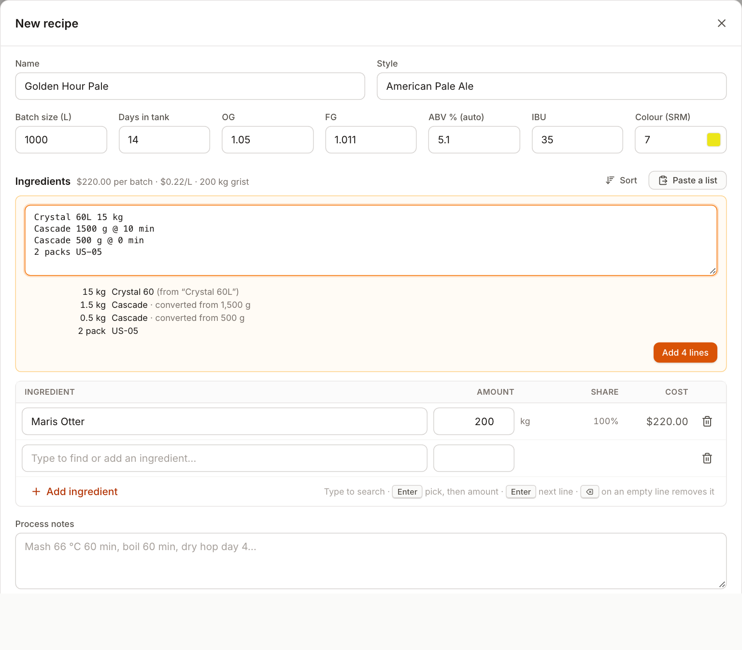Click the Maris Otter ingredient name field
Screen dimensions: 742x650
(x=225, y=421)
